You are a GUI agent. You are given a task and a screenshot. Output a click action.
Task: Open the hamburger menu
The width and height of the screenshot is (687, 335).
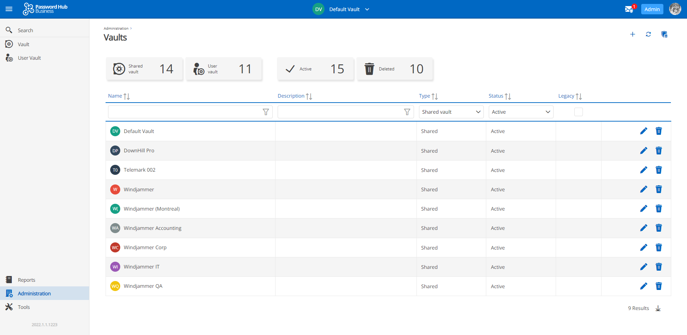pos(9,9)
